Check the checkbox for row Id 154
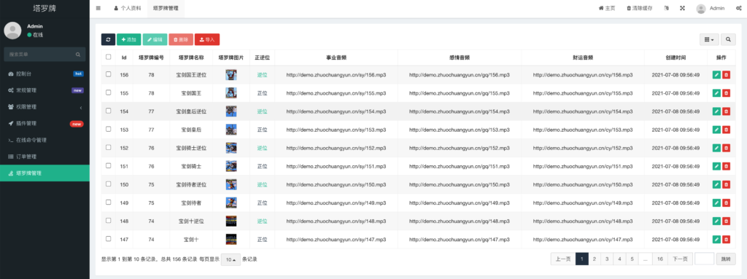This screenshot has height=279, width=747. click(109, 111)
